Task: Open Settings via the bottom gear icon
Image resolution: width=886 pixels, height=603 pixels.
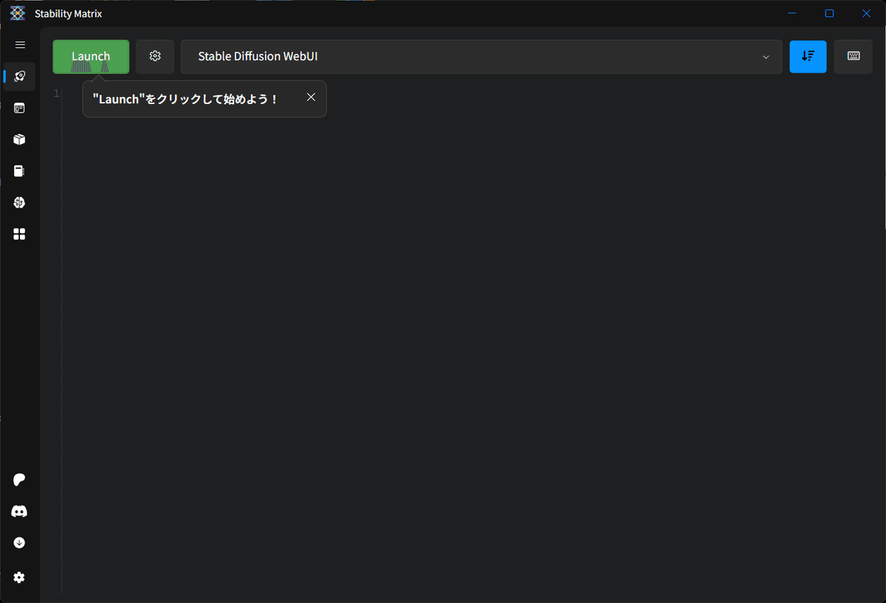Action: (19, 577)
